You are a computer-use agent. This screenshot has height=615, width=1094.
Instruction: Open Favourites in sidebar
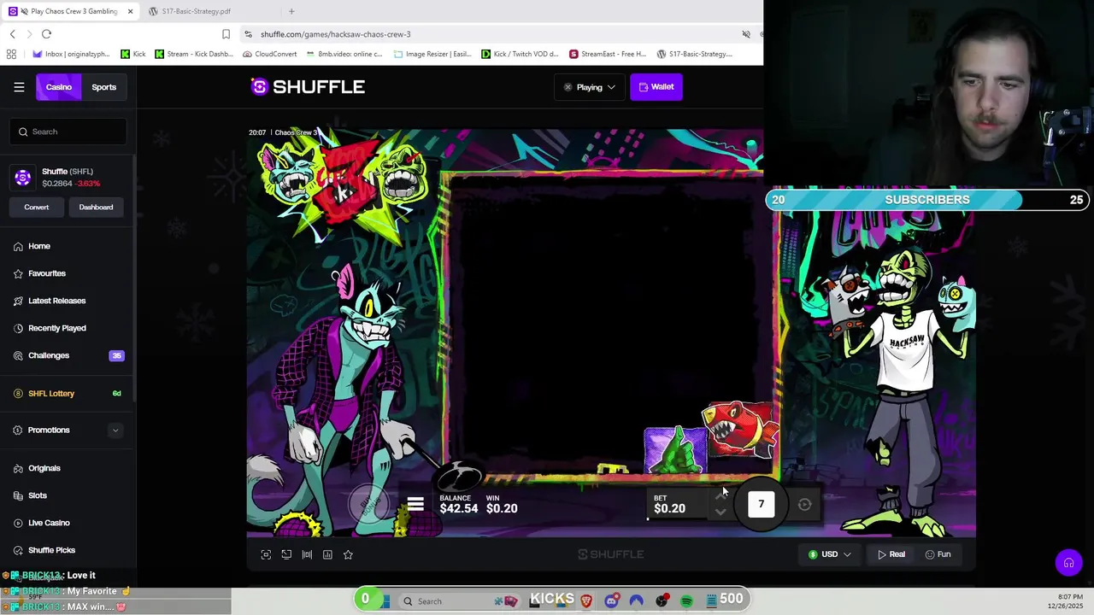tap(47, 273)
